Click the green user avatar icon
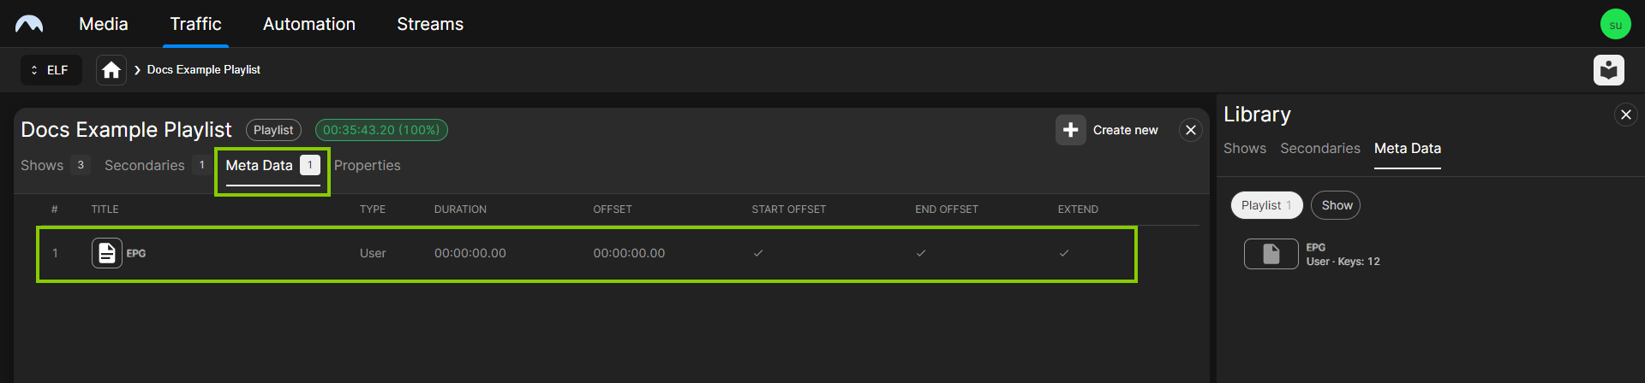Screen dimensions: 1645x383 [x=1615, y=24]
